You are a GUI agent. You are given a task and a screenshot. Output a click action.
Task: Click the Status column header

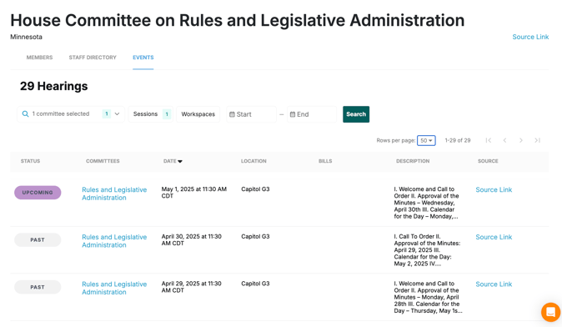point(31,161)
